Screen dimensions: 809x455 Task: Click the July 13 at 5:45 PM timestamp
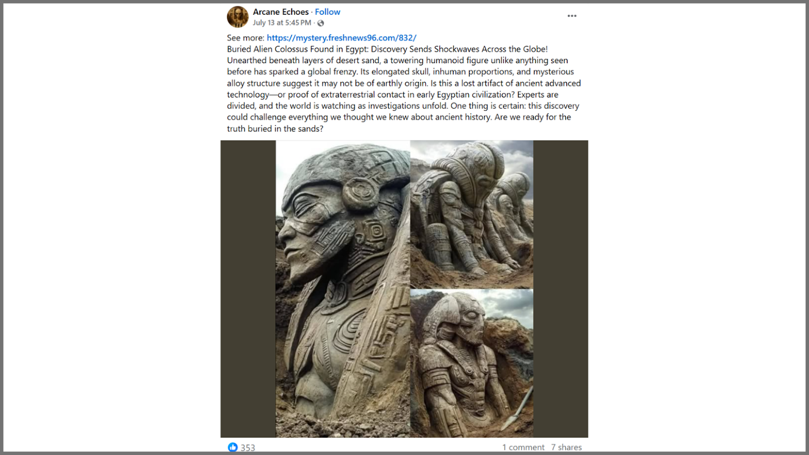(282, 23)
